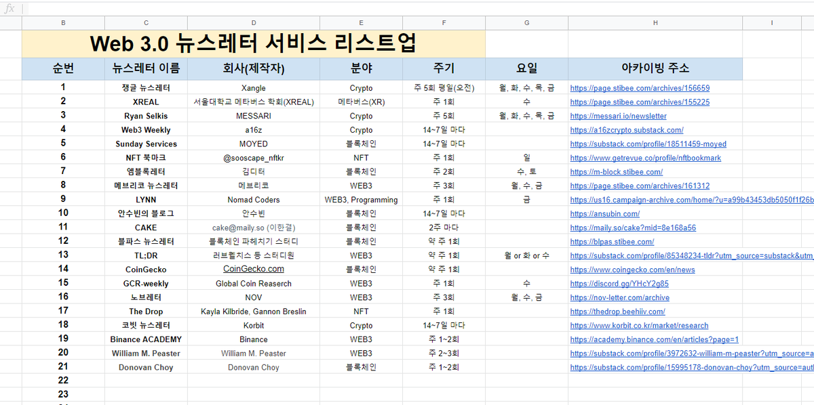Open m-block.stibee.com link
This screenshot has width=814, height=405.
point(617,172)
